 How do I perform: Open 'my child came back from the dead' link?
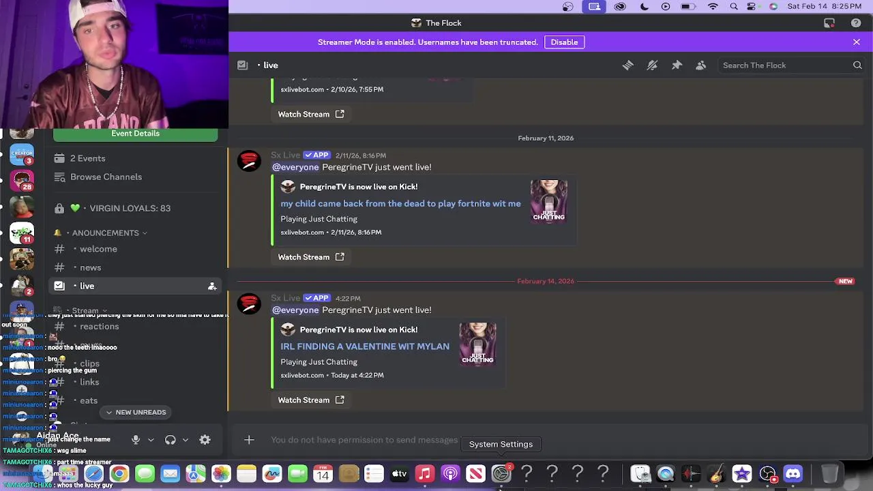(400, 203)
